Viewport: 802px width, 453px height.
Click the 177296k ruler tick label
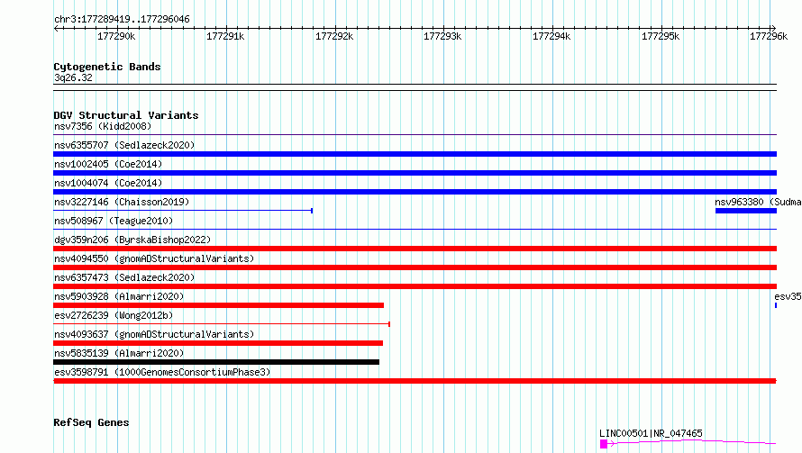click(769, 36)
